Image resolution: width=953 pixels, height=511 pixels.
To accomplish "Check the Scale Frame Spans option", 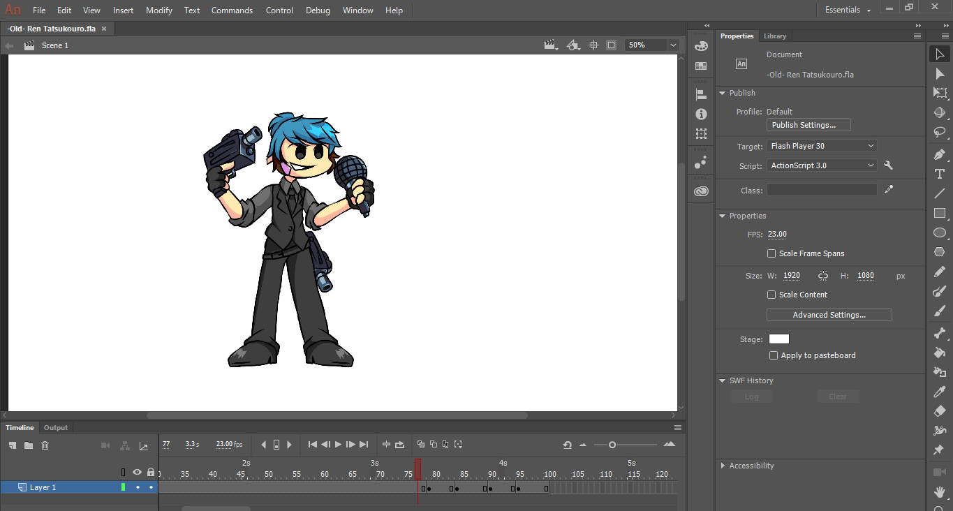I will click(x=771, y=253).
